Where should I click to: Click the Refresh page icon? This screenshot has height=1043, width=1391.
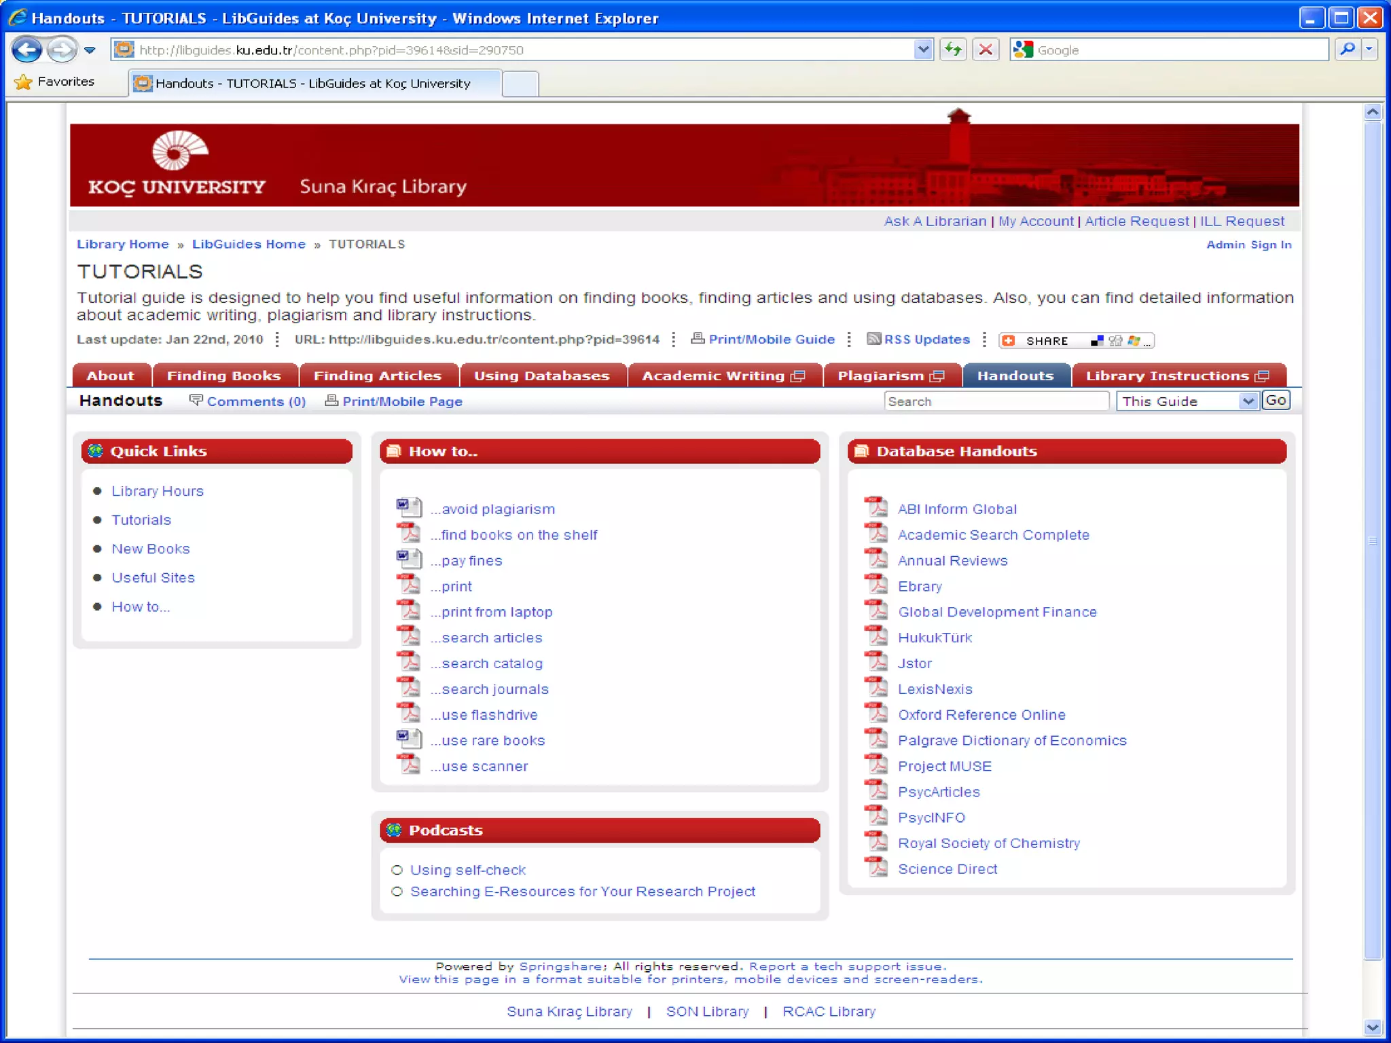coord(954,50)
